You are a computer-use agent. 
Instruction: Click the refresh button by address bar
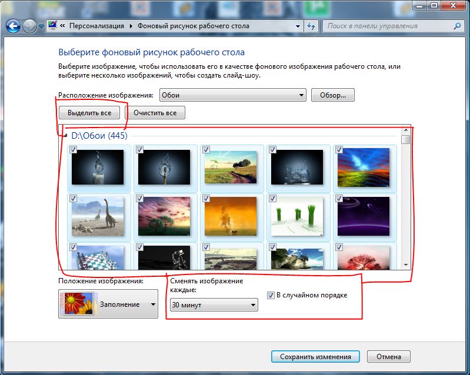coord(311,26)
